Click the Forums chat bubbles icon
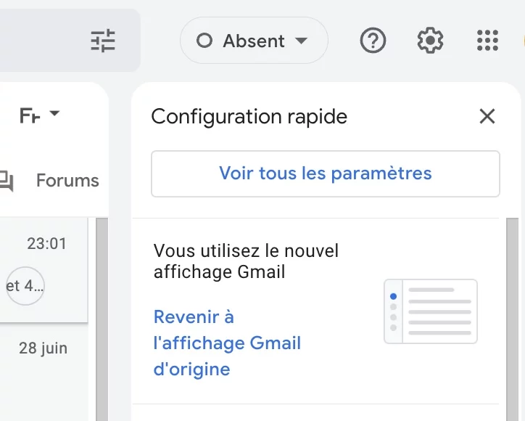The height and width of the screenshot is (421, 525). pos(7,181)
